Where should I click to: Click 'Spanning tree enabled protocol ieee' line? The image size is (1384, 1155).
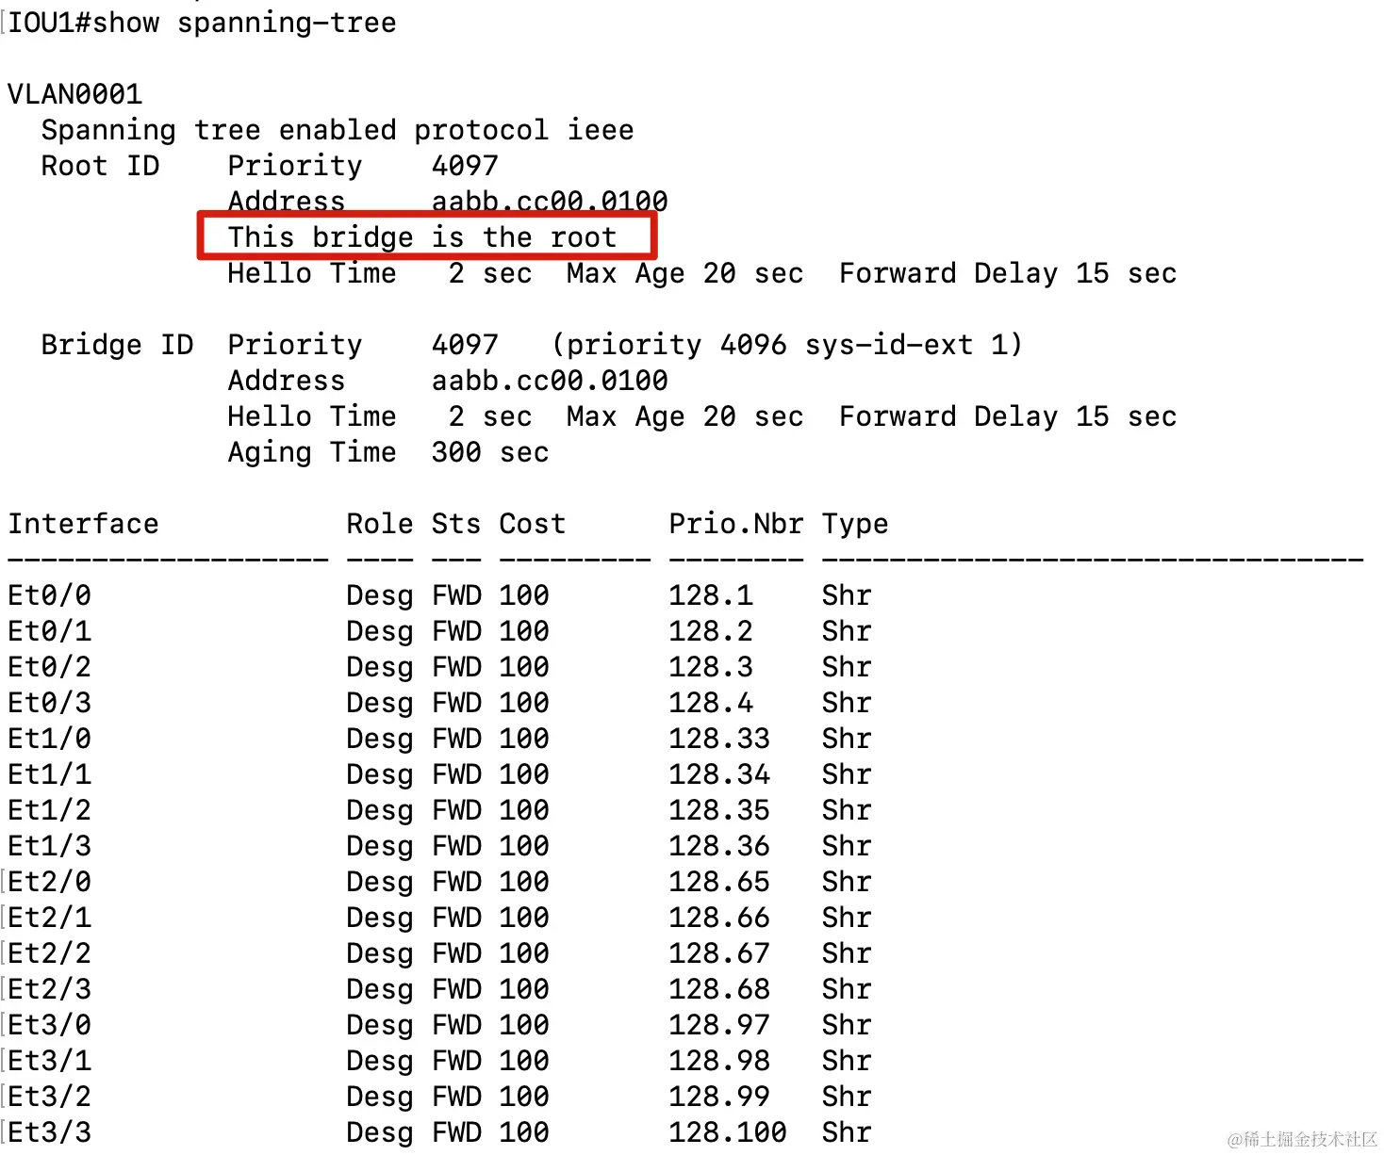[x=338, y=130]
